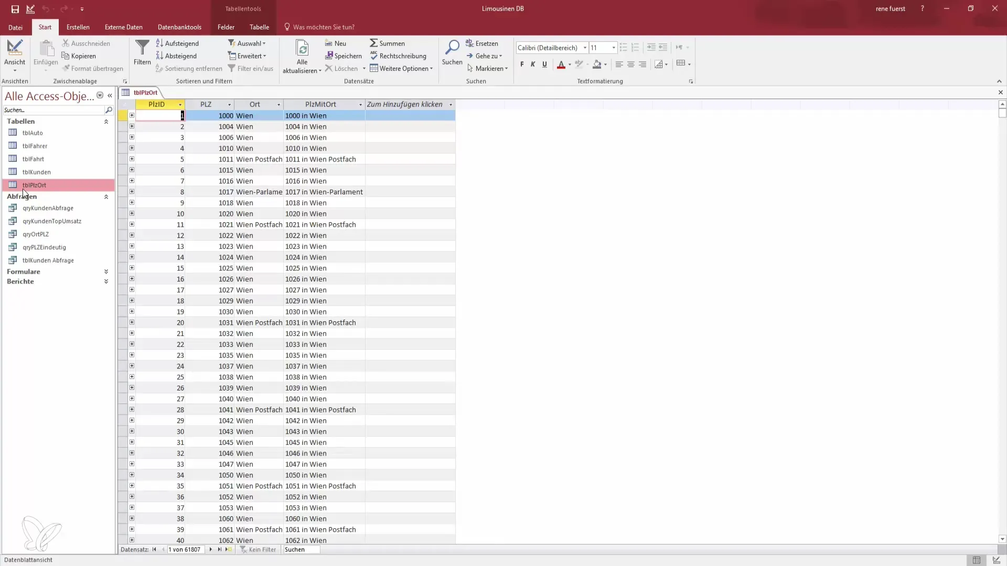Open Weitere Optionen dropdown
Image resolution: width=1007 pixels, height=566 pixels.
(401, 69)
